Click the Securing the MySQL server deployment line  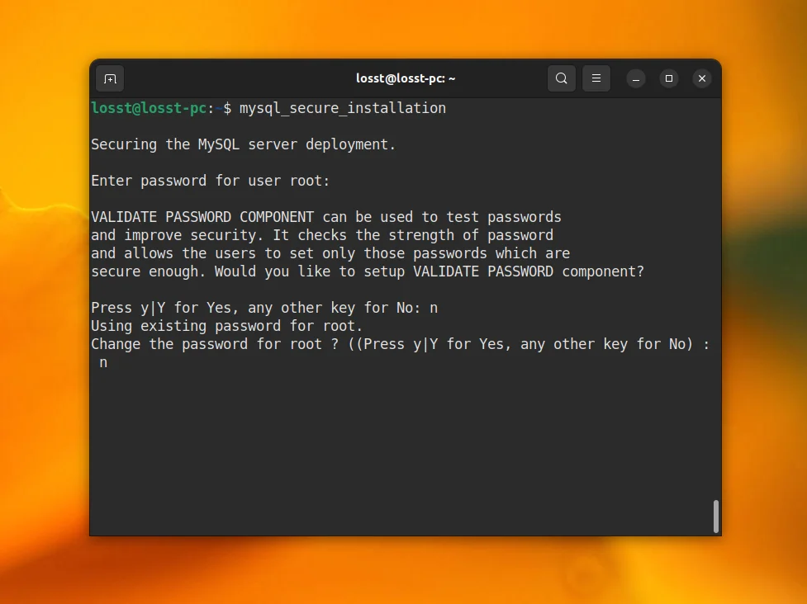point(243,144)
